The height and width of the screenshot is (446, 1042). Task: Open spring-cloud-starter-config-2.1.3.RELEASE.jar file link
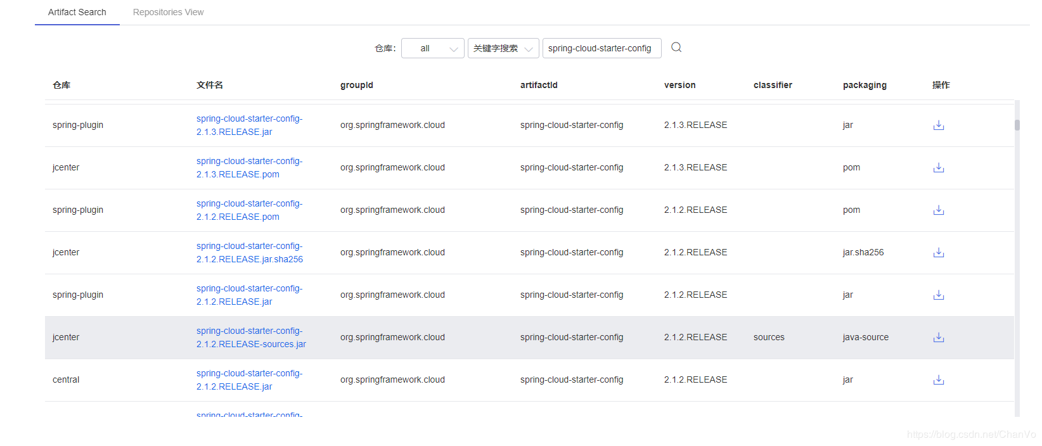249,125
